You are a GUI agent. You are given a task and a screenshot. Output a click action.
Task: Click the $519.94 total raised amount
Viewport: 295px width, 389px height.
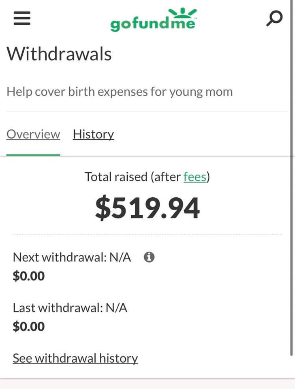pyautogui.click(x=147, y=208)
